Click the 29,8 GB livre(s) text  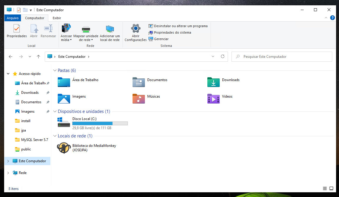click(92, 128)
